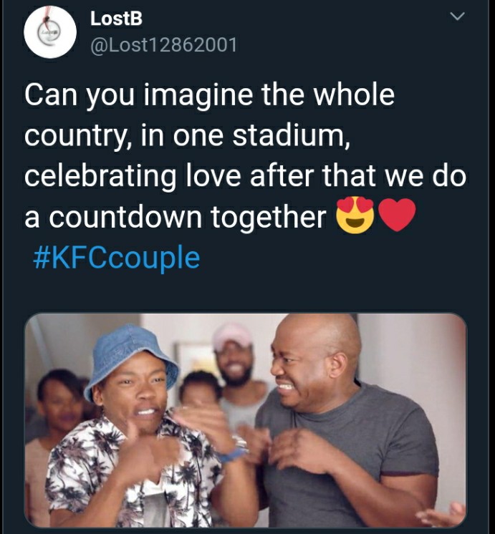Select the man in pink cap behind

[x=235, y=368]
